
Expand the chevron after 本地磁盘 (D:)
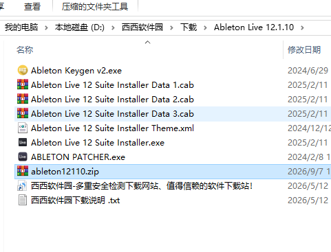click(113, 27)
